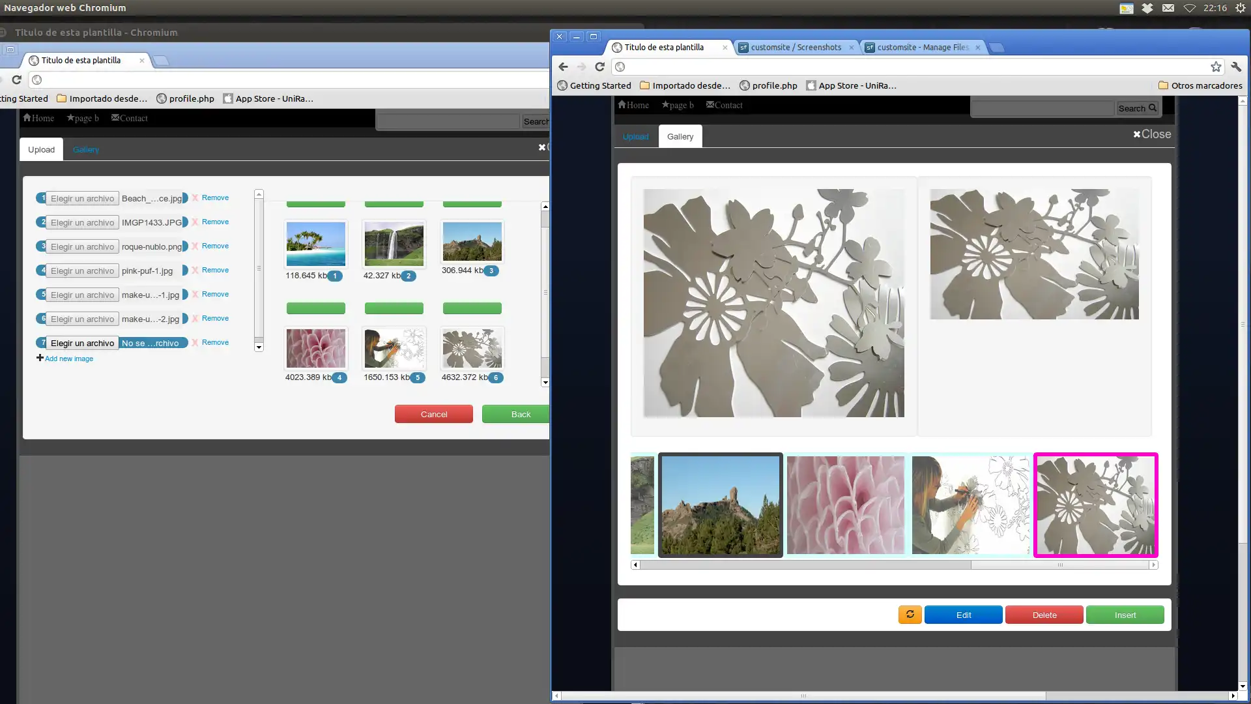Click the Upload tab in file manager
This screenshot has height=704, width=1251.
click(635, 137)
